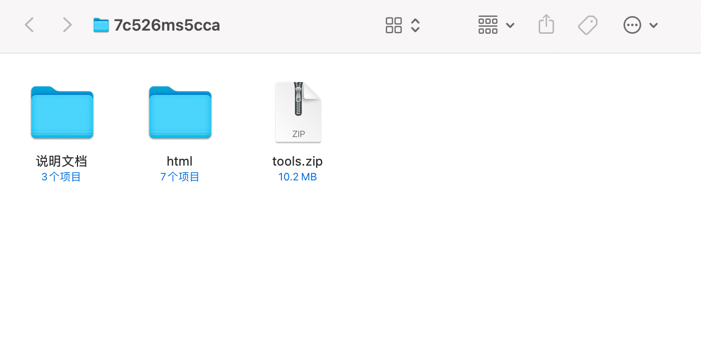Image resolution: width=701 pixels, height=346 pixels.
Task: Click the tools.zip file name label
Action: click(x=297, y=161)
